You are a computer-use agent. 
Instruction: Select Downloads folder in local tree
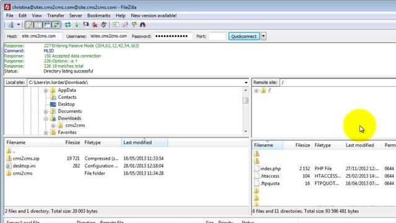point(69,118)
